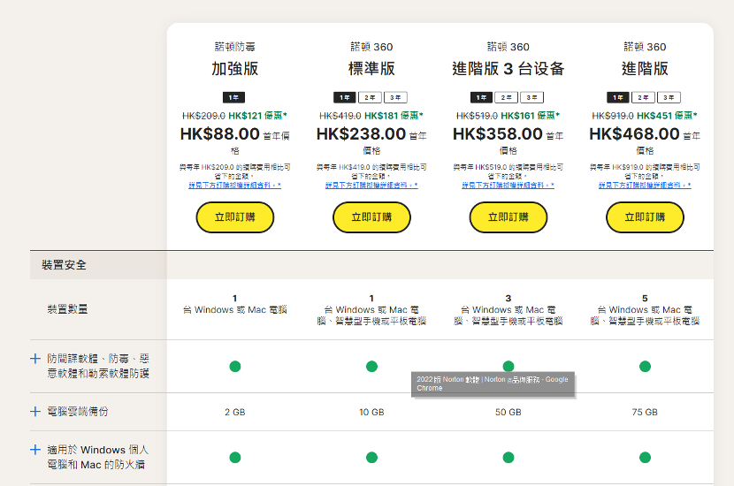
Task: Click the HK$468.00 price
Action: [634, 134]
